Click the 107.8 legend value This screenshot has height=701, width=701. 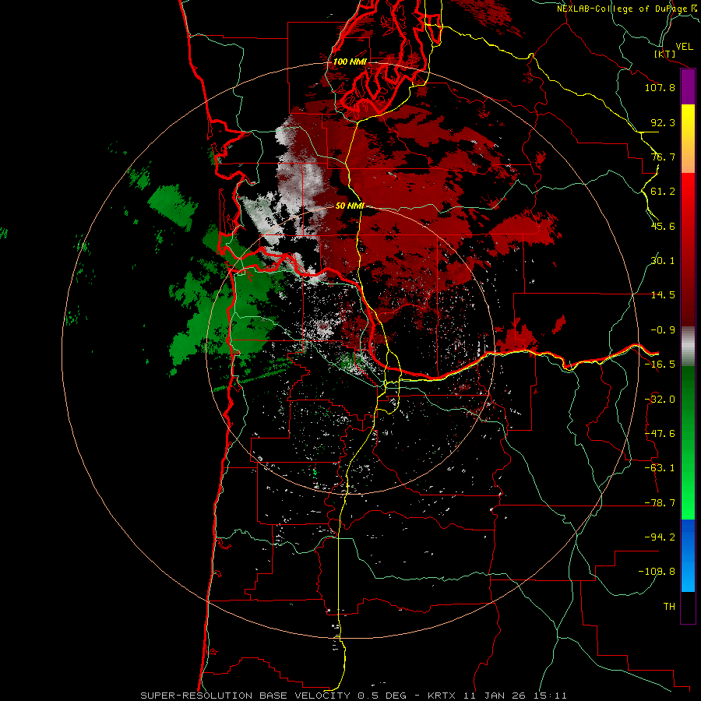[x=660, y=87]
